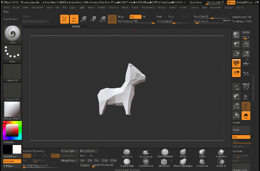Screen dimensions: 260x171
Task: Pick the Inflat brush
Action: [202, 153]
